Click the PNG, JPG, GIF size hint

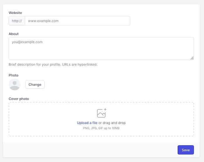point(101,128)
